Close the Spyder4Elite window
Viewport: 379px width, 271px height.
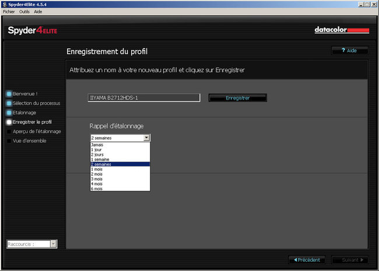(x=374, y=4)
